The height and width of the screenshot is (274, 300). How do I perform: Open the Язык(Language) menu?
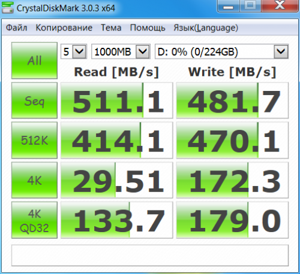pos(206,28)
